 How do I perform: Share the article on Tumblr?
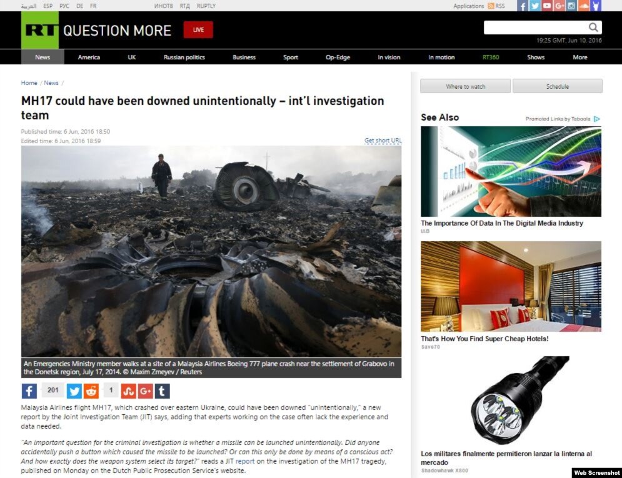pos(162,391)
